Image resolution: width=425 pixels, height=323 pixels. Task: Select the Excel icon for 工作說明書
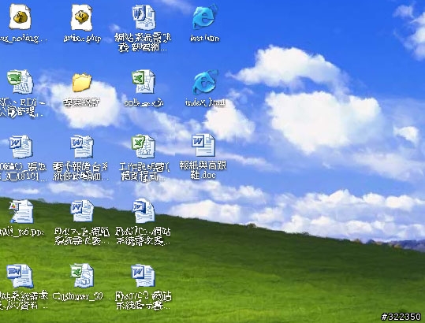(144, 147)
